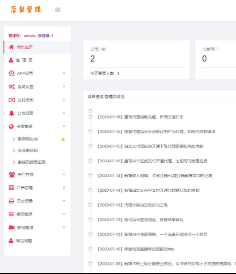236x274 pixels.
Task: Click the flame icon beside 2020-07-10 entry
Action: coord(91,249)
